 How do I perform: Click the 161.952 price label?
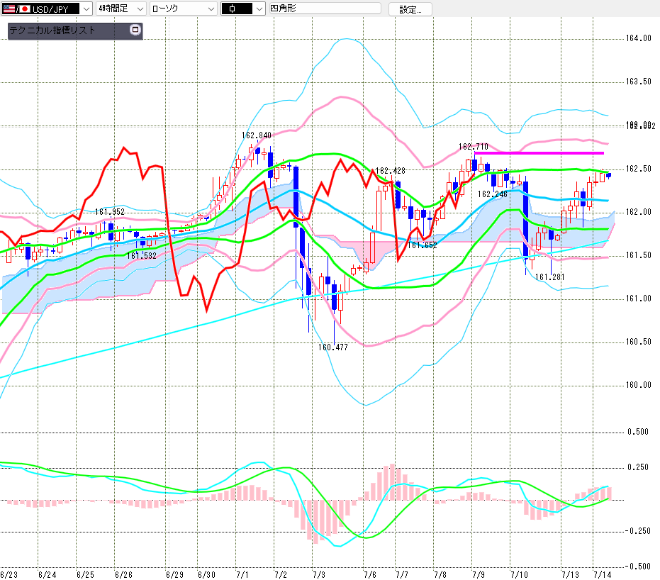[110, 212]
